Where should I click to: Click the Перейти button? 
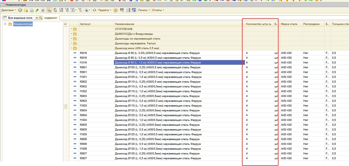(x=104, y=10)
